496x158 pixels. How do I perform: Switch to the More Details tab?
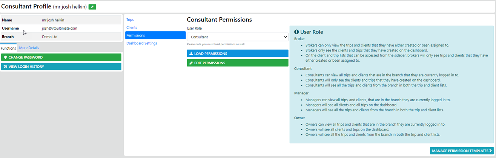click(x=29, y=48)
